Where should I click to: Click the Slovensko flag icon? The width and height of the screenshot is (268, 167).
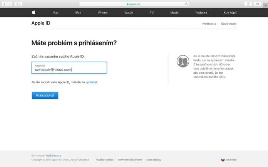223,160
